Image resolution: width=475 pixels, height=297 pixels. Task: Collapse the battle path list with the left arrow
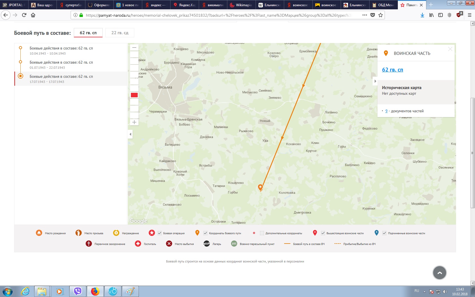pyautogui.click(x=130, y=134)
